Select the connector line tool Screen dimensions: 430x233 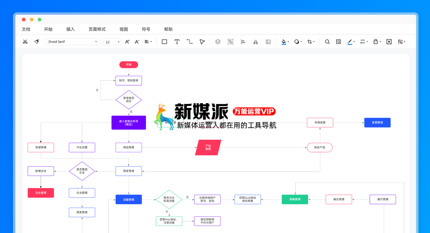190,42
